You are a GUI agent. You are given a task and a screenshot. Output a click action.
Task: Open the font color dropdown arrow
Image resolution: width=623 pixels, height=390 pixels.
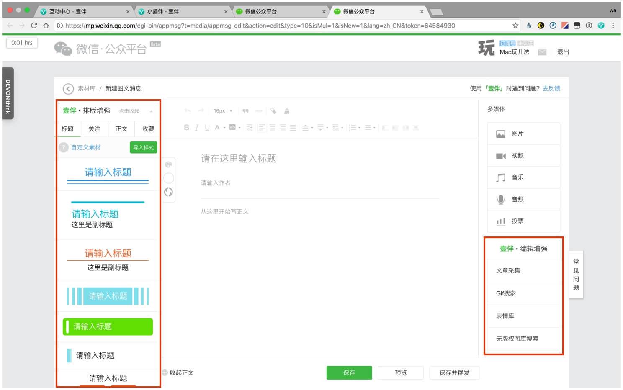click(x=224, y=128)
